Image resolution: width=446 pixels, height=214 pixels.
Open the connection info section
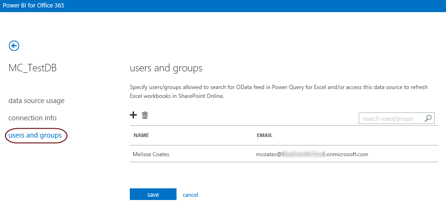click(x=32, y=118)
